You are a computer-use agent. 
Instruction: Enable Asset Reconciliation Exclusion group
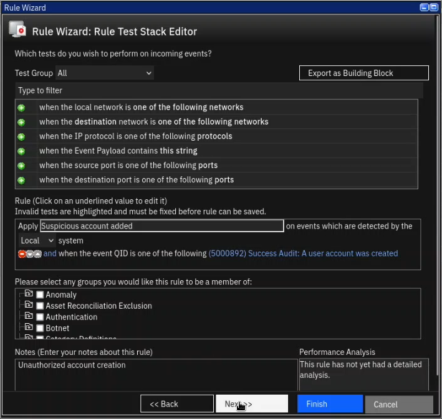[40, 306]
